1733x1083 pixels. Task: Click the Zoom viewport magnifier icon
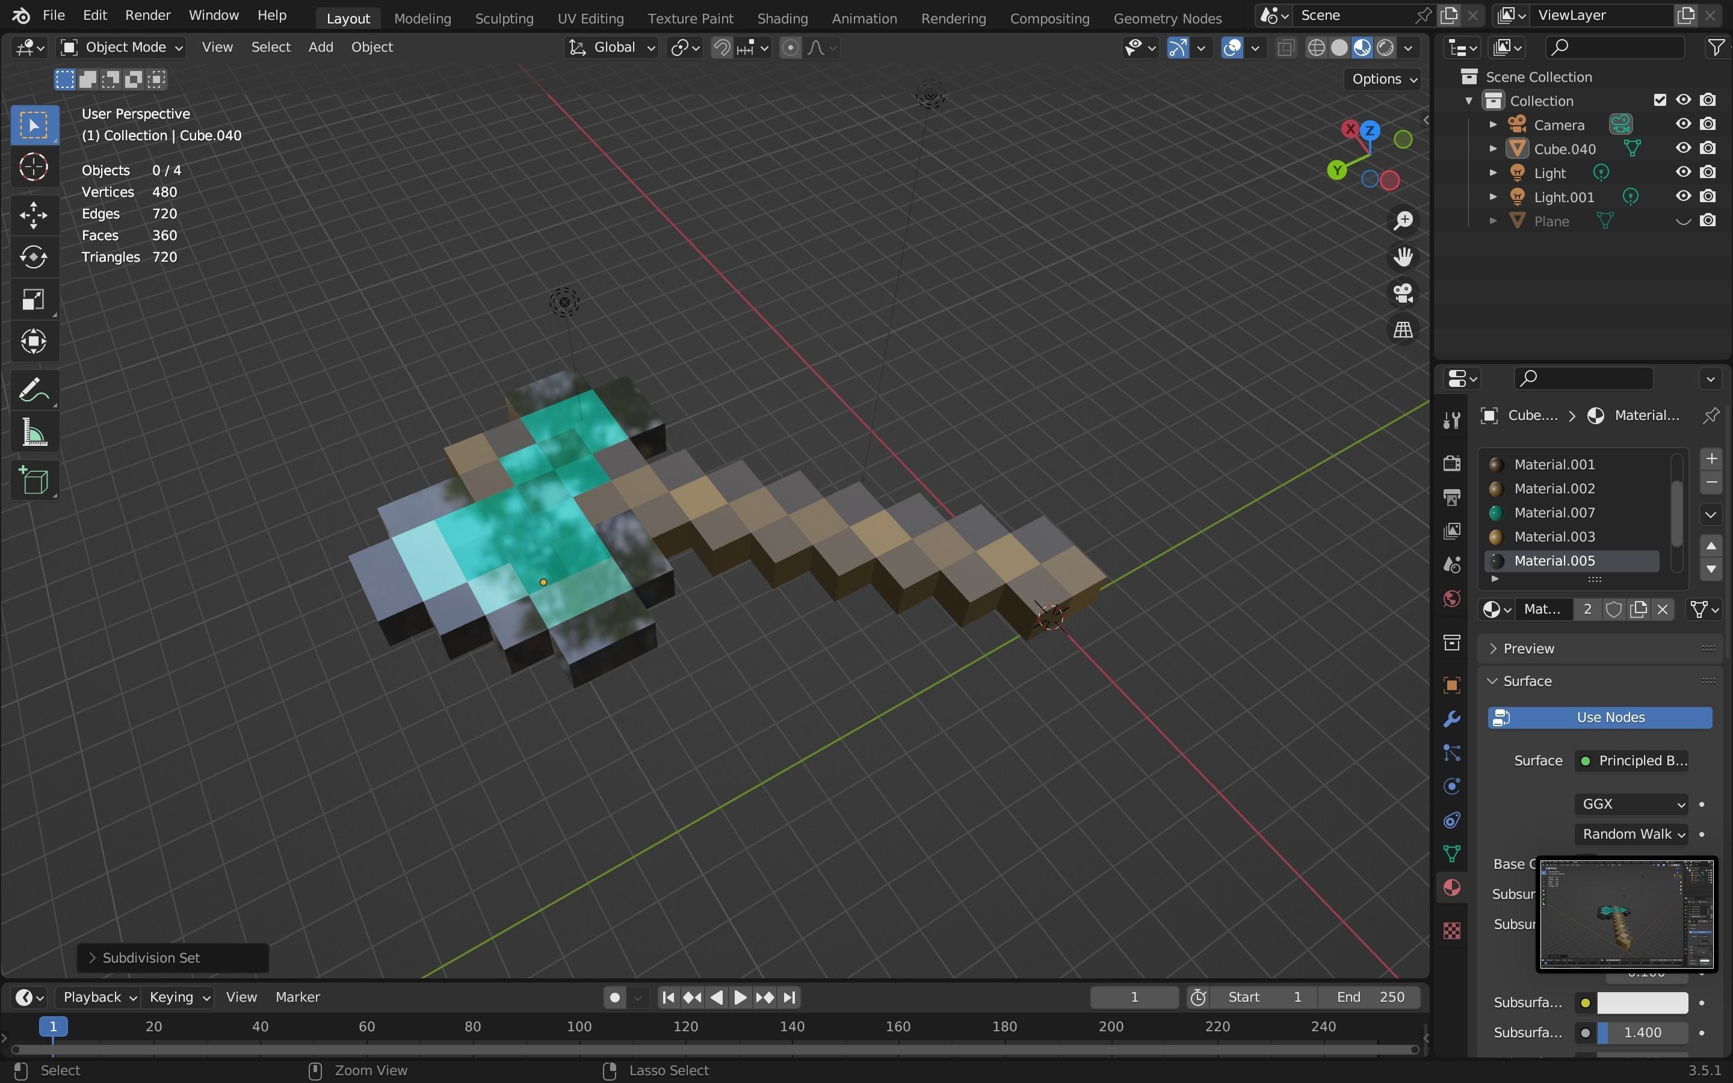coord(1402,221)
